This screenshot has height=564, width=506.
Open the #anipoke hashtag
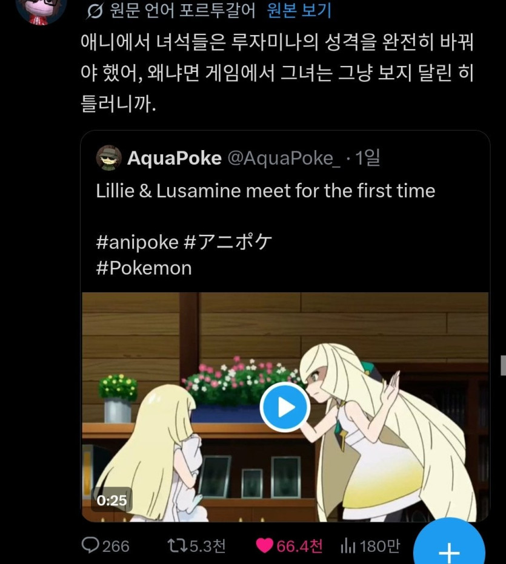137,241
